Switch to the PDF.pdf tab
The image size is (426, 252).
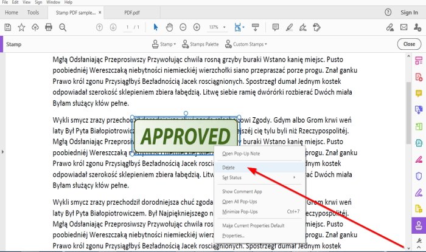coord(132,13)
